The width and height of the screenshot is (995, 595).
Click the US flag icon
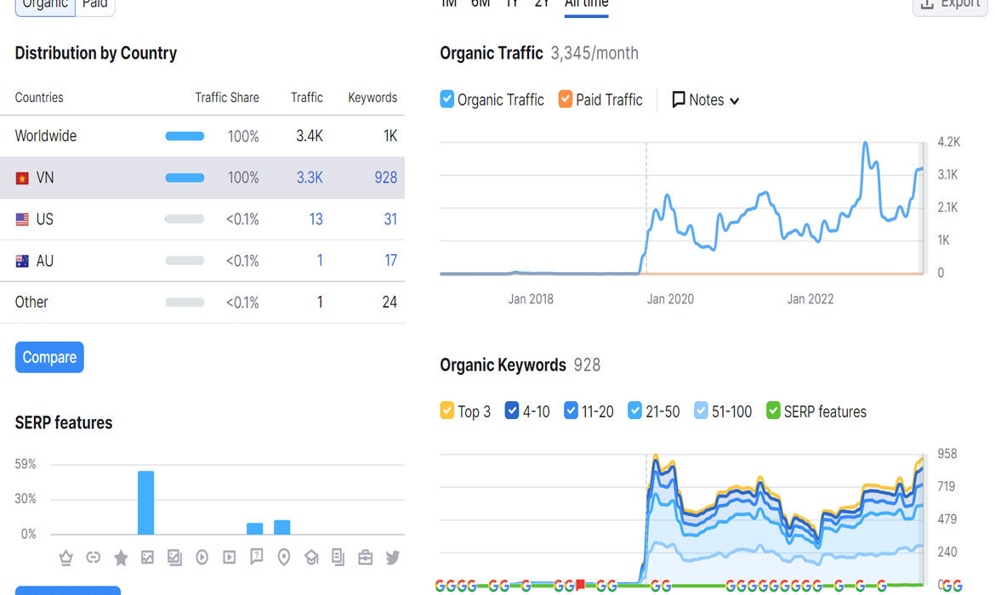click(22, 219)
